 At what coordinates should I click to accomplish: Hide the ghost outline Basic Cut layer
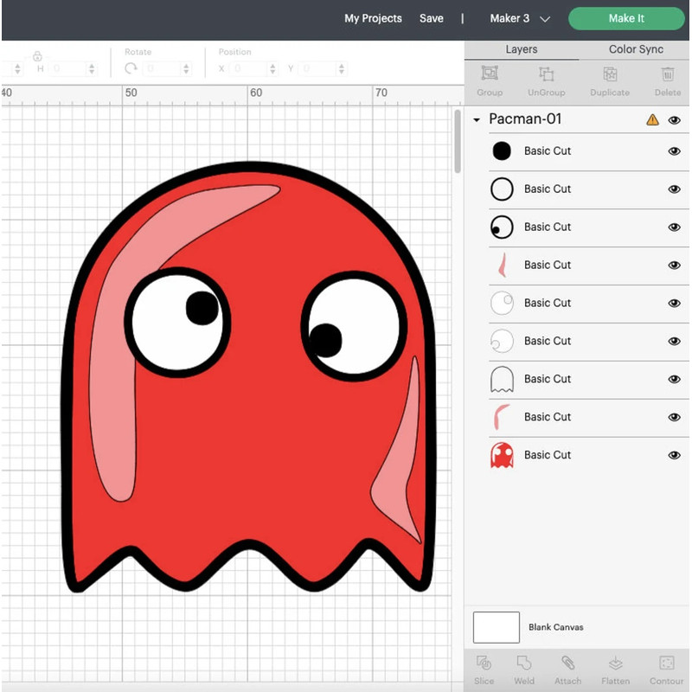[676, 379]
